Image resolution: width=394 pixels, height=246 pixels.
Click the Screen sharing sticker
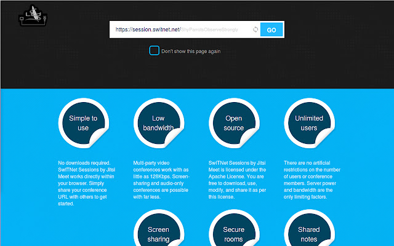pos(159,228)
